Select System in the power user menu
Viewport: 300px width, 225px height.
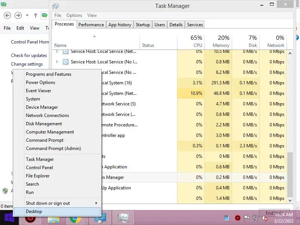(x=33, y=99)
